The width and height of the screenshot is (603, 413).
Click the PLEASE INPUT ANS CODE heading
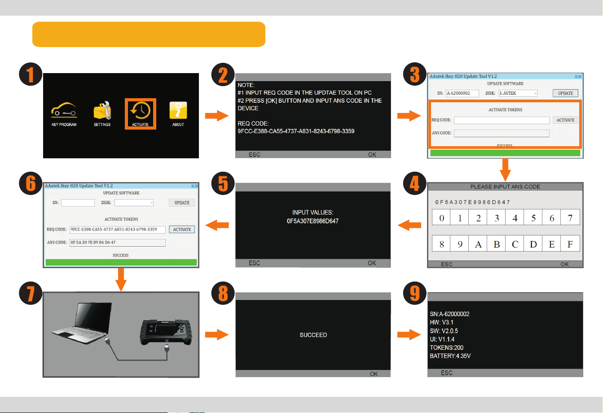[x=505, y=187]
